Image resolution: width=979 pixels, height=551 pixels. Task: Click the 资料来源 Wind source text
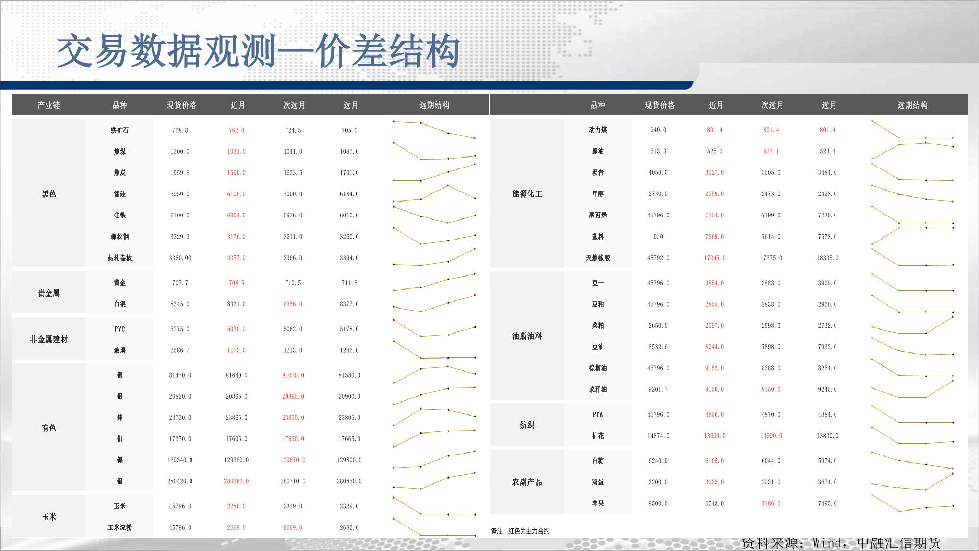click(x=841, y=543)
